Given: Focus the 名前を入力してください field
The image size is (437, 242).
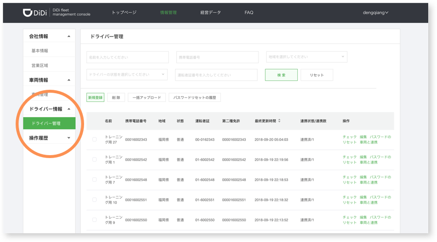Looking at the screenshot, I should 128,57.
